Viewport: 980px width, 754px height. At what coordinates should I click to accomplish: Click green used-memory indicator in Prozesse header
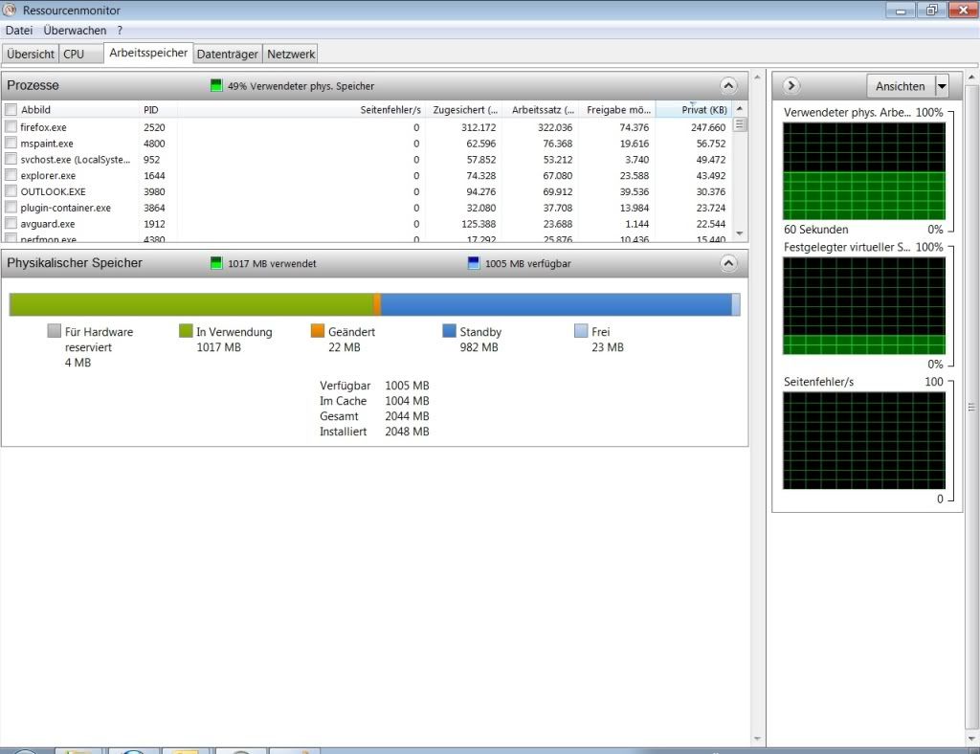[x=217, y=86]
